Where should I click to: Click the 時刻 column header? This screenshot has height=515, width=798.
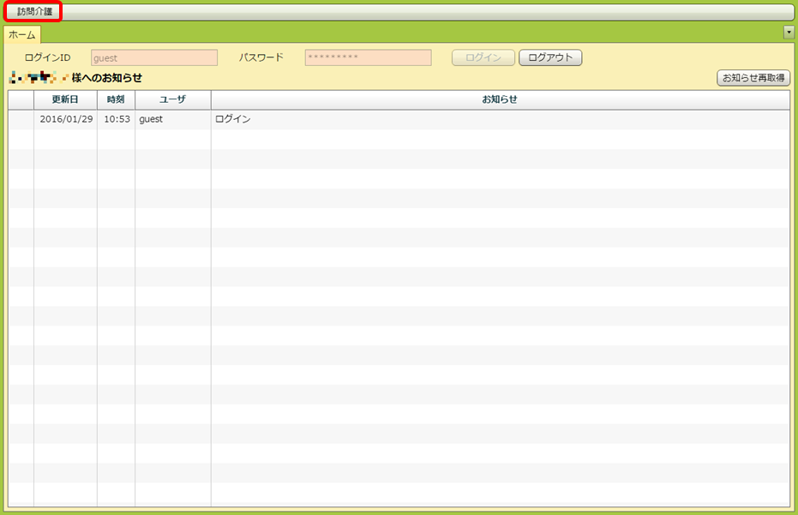pos(116,99)
